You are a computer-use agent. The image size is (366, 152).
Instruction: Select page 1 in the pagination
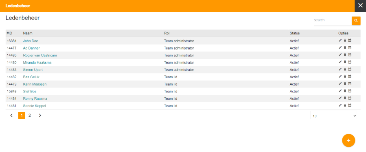coord(22,115)
